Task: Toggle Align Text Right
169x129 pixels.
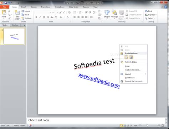Action: (x=82, y=17)
